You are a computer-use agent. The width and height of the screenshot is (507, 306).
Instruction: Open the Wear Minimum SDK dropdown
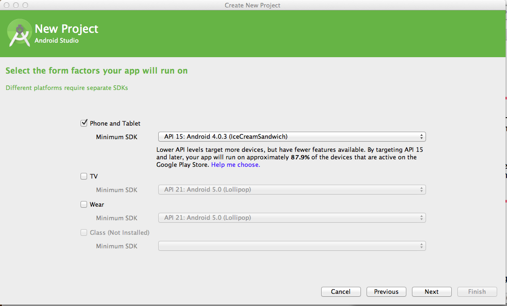292,217
